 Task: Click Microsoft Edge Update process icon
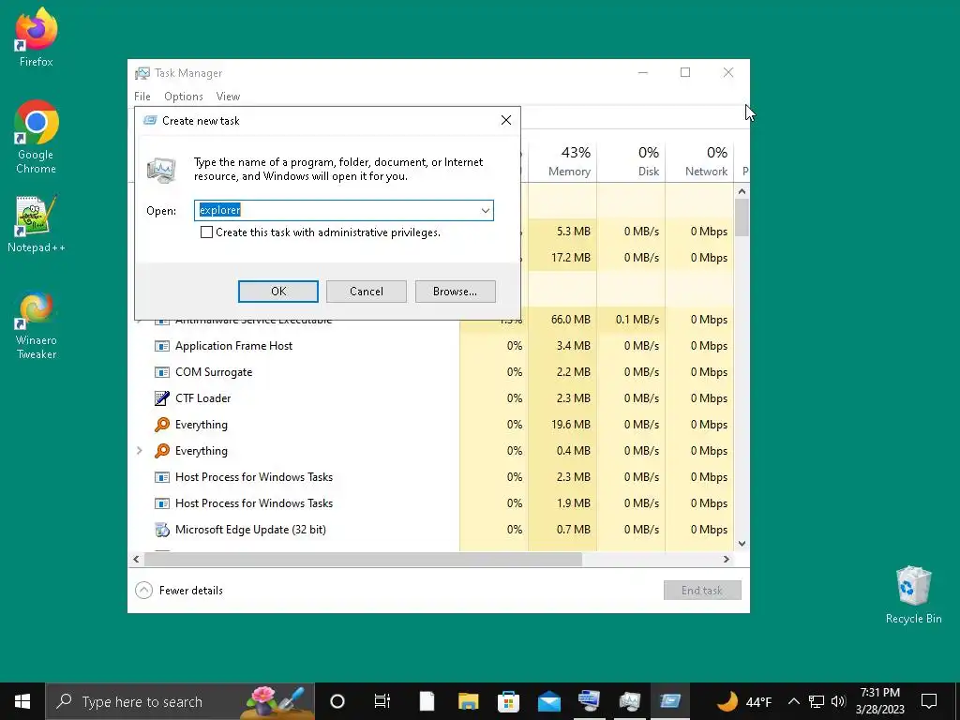click(161, 530)
